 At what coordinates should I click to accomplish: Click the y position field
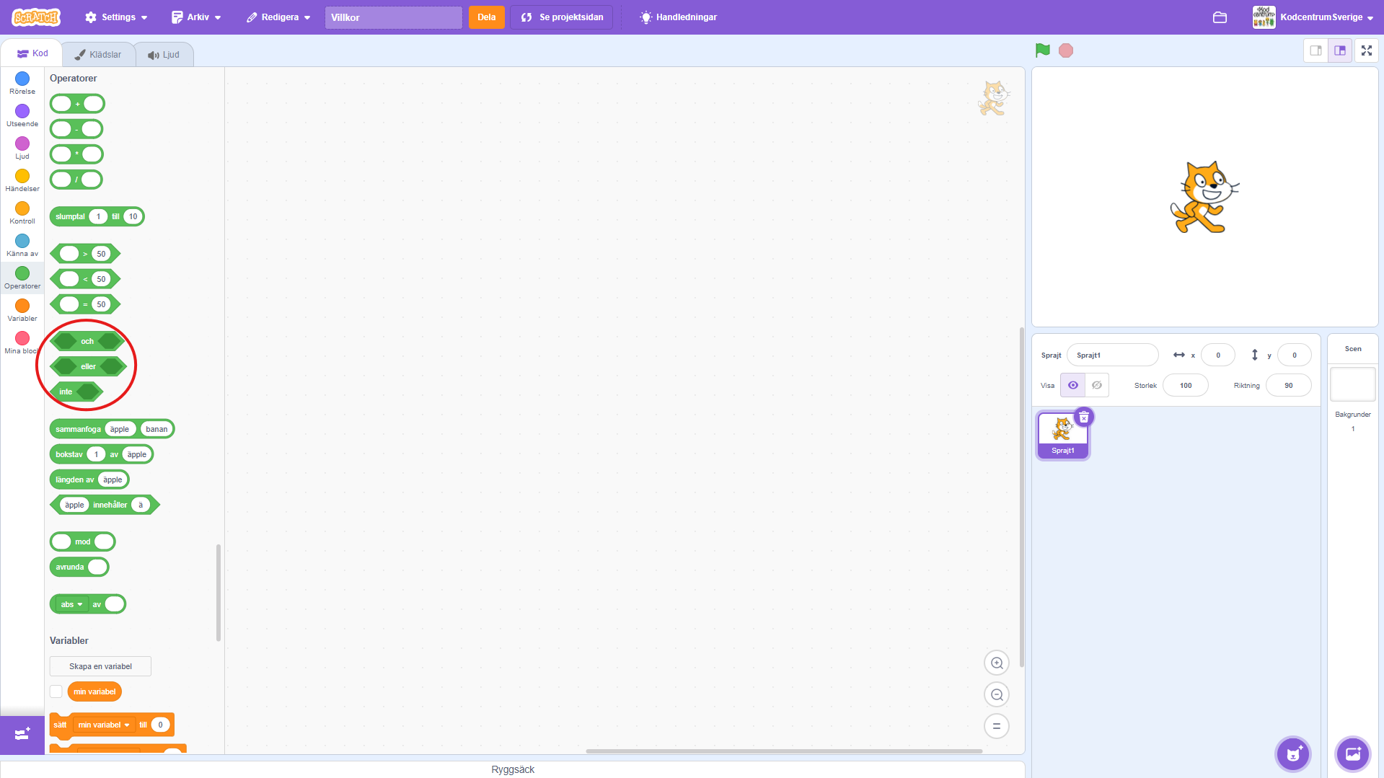click(x=1295, y=355)
